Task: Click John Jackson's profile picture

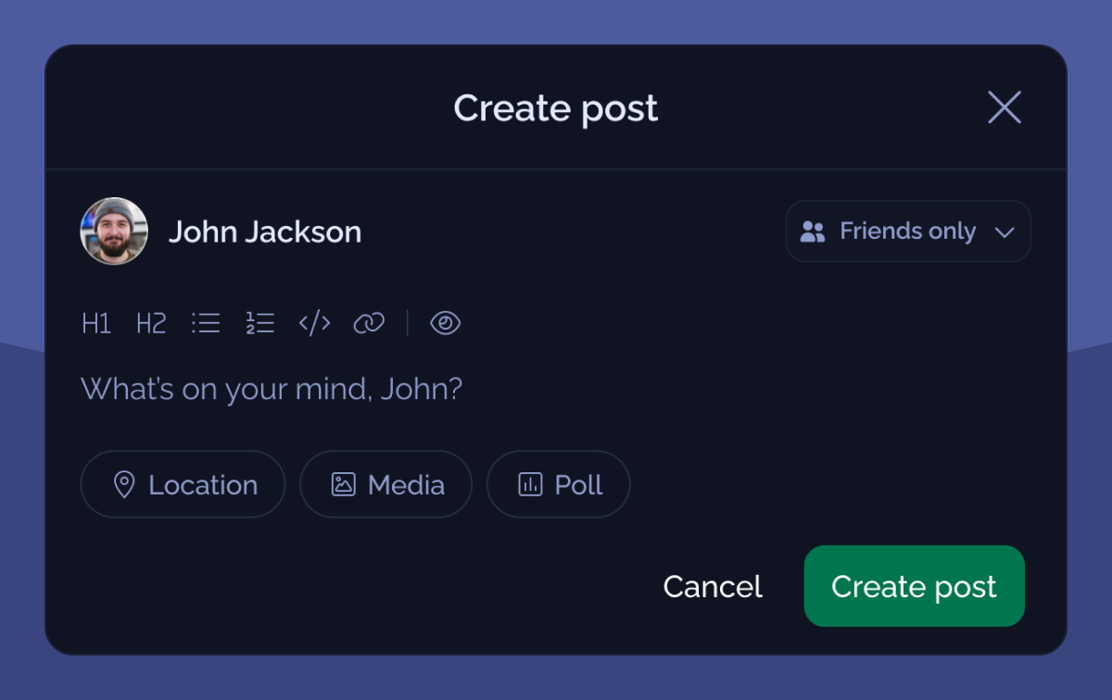Action: point(113,231)
